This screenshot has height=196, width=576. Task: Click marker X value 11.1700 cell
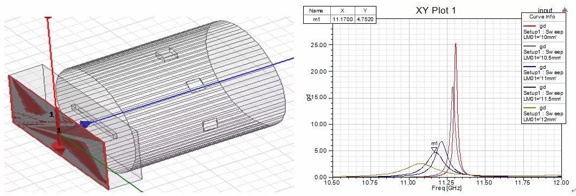click(342, 19)
